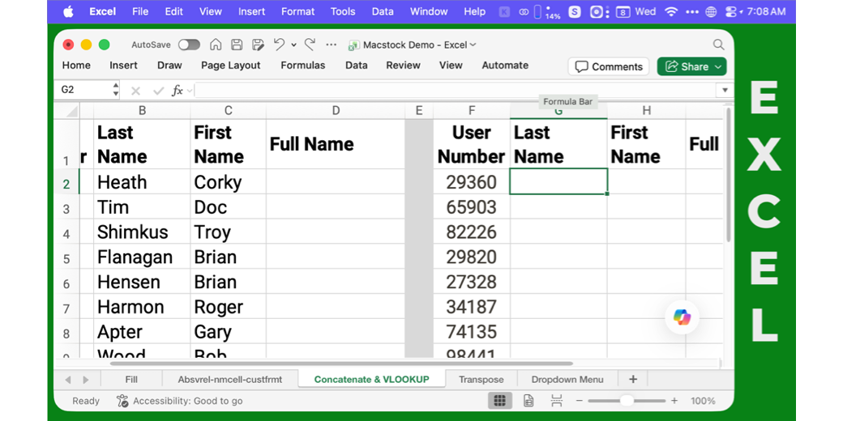
Task: Open the Copilot floating icon
Action: [x=682, y=317]
